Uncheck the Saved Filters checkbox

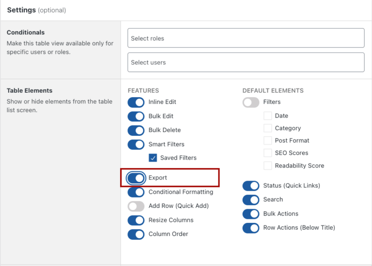[x=153, y=158]
